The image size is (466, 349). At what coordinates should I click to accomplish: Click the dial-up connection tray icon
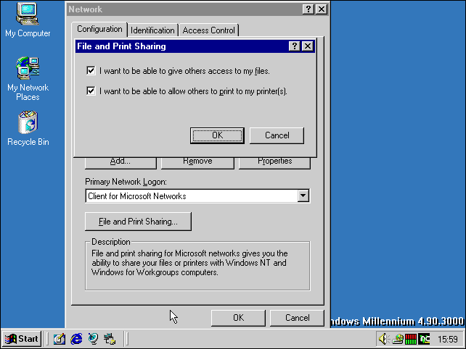[398, 339]
